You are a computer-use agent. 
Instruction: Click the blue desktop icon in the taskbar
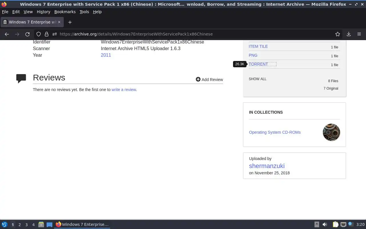coord(49,224)
